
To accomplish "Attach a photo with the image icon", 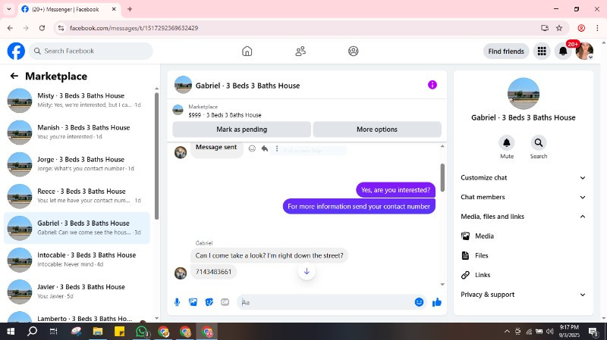I will 193,302.
